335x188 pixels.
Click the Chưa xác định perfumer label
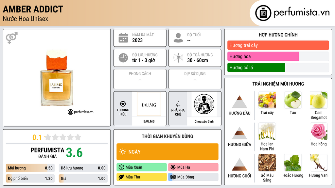pyautogui.click(x=204, y=121)
